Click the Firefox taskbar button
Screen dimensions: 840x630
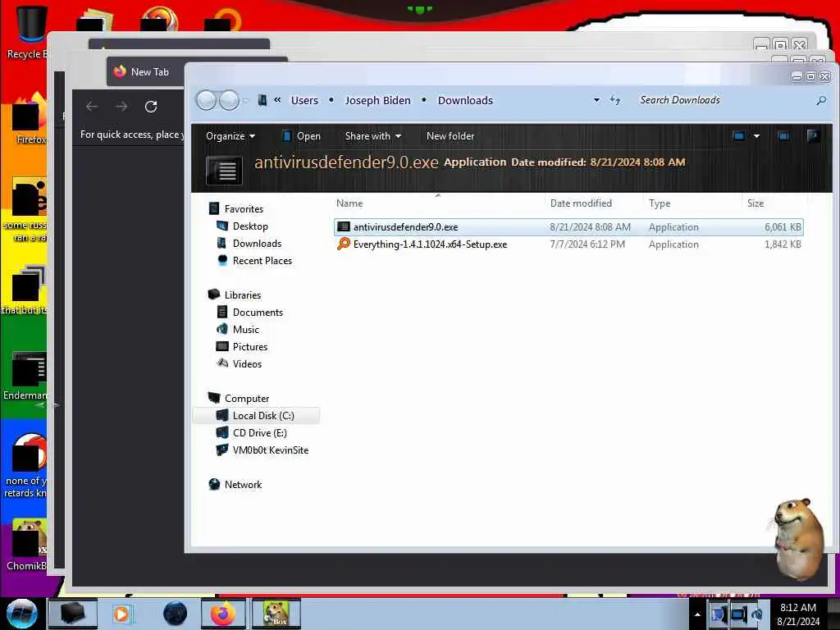click(x=223, y=614)
